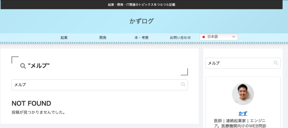Click the search icon in the sidebar search box
The image size is (288, 128).
(x=276, y=63)
